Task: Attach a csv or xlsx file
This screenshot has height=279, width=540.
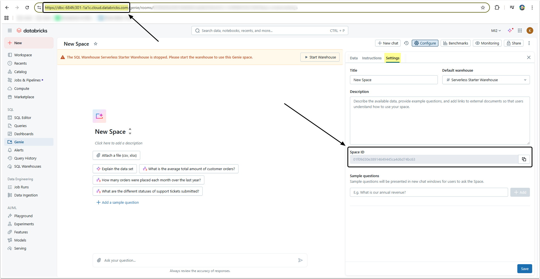Action: (116, 155)
